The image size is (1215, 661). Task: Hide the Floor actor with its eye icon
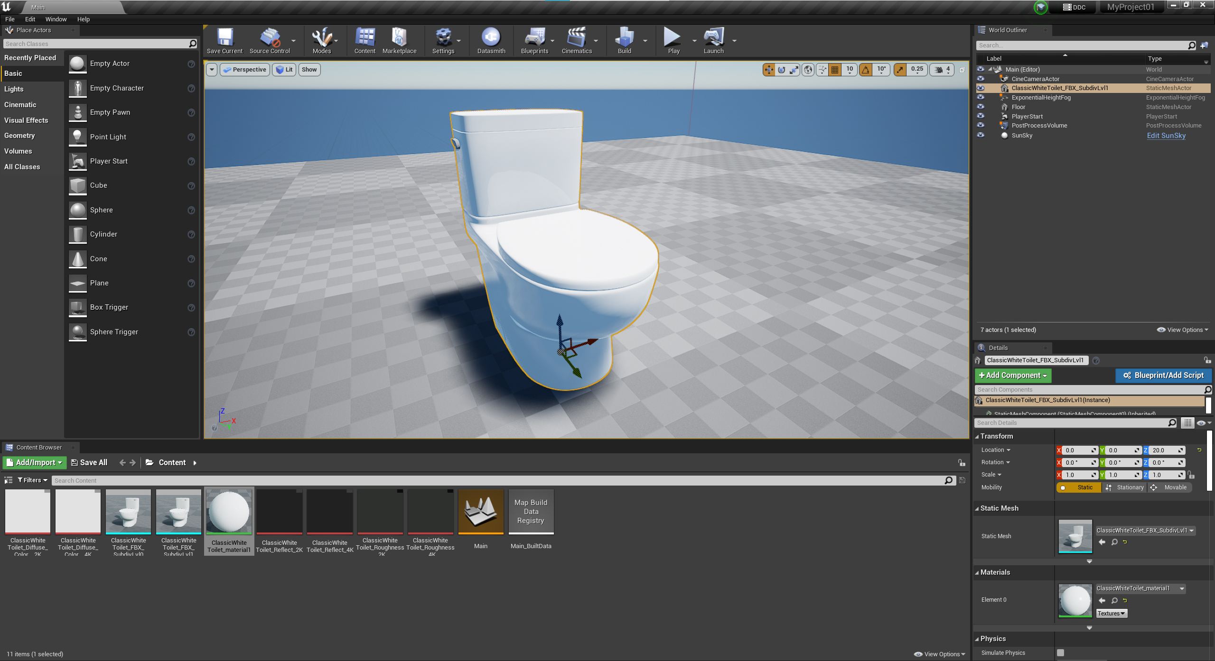click(x=981, y=107)
